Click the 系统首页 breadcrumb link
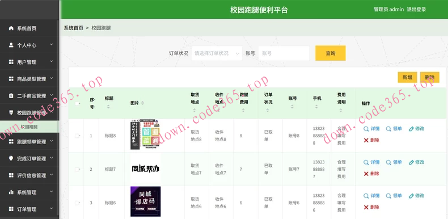This screenshot has height=219, width=448. click(73, 28)
